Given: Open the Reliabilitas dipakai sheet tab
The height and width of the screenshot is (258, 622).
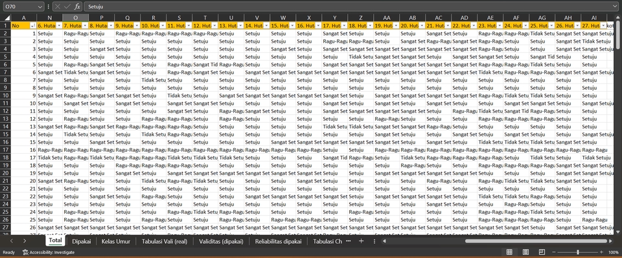Looking at the screenshot, I should click(x=279, y=241).
